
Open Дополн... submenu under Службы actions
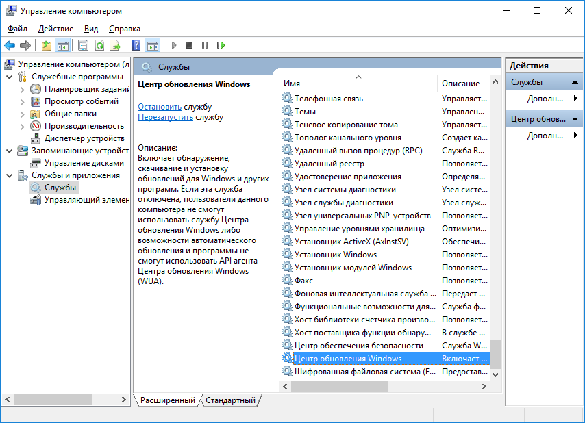(x=545, y=99)
